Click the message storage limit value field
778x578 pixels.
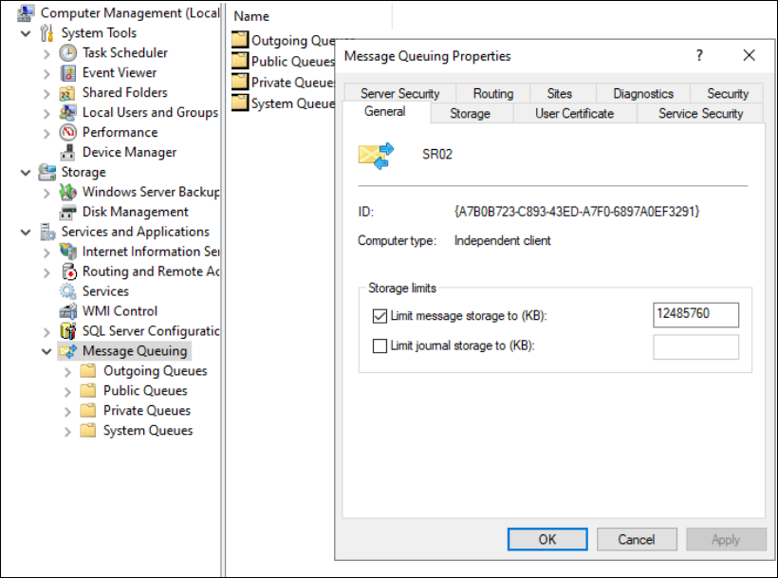695,316
